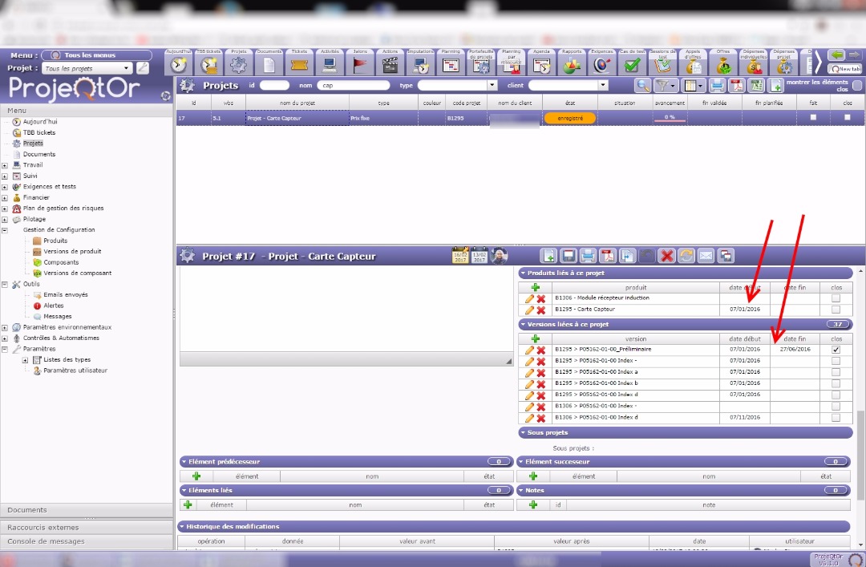
Task: Edit the B1295 - Carte Capteur product row
Action: pos(529,310)
